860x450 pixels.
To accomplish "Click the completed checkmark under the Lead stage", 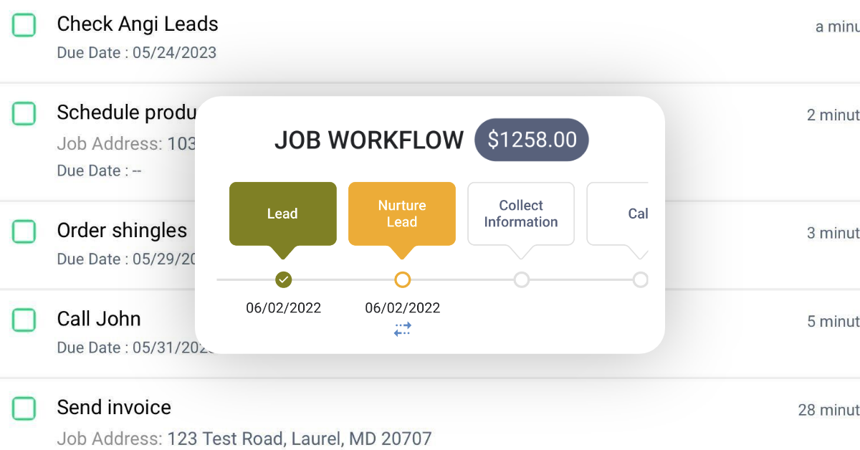I will 283,279.
